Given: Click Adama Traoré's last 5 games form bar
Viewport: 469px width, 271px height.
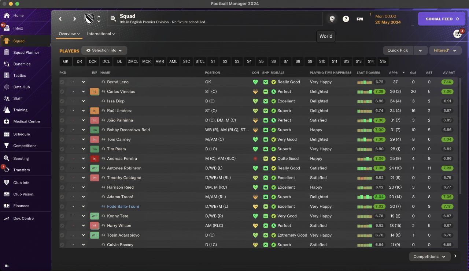Looking at the screenshot, I should pyautogui.click(x=365, y=197).
